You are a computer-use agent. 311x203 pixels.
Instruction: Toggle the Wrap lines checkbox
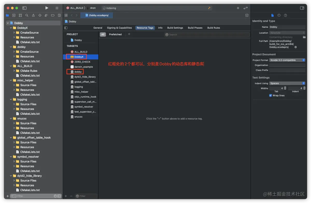271,96
